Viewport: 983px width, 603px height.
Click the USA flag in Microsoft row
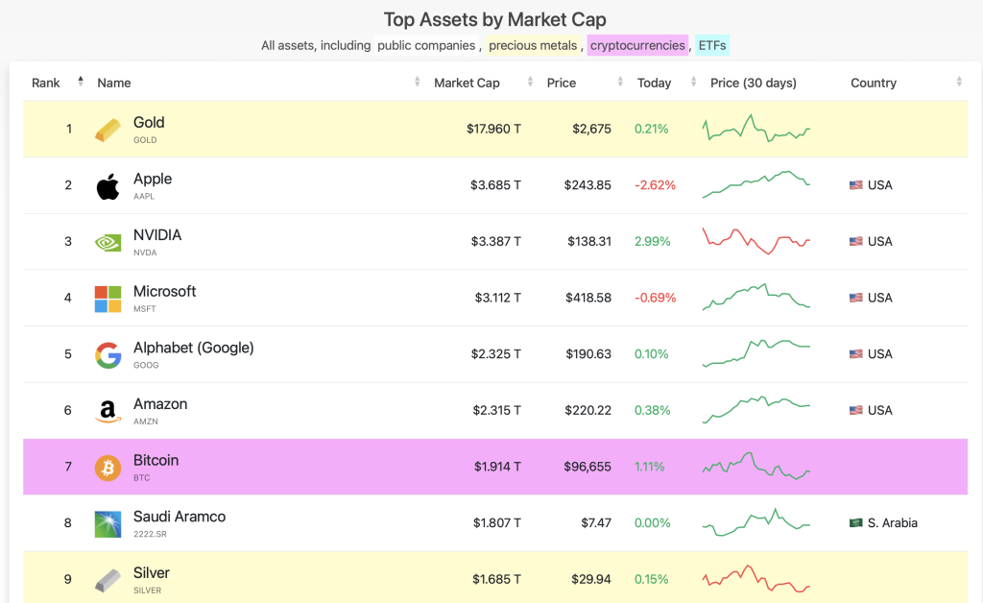(855, 298)
